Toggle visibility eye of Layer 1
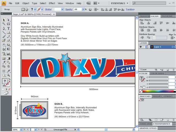Image resolution: width=176 pixels, height=132 pixels. [x=141, y=47]
